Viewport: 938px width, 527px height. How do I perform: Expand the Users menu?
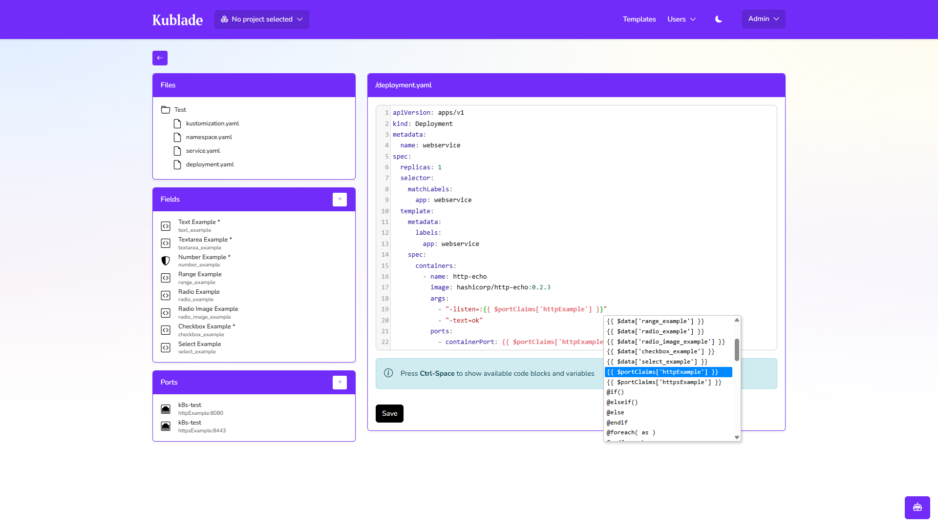click(682, 19)
